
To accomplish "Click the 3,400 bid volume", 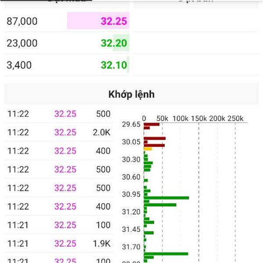I will 19,65.
